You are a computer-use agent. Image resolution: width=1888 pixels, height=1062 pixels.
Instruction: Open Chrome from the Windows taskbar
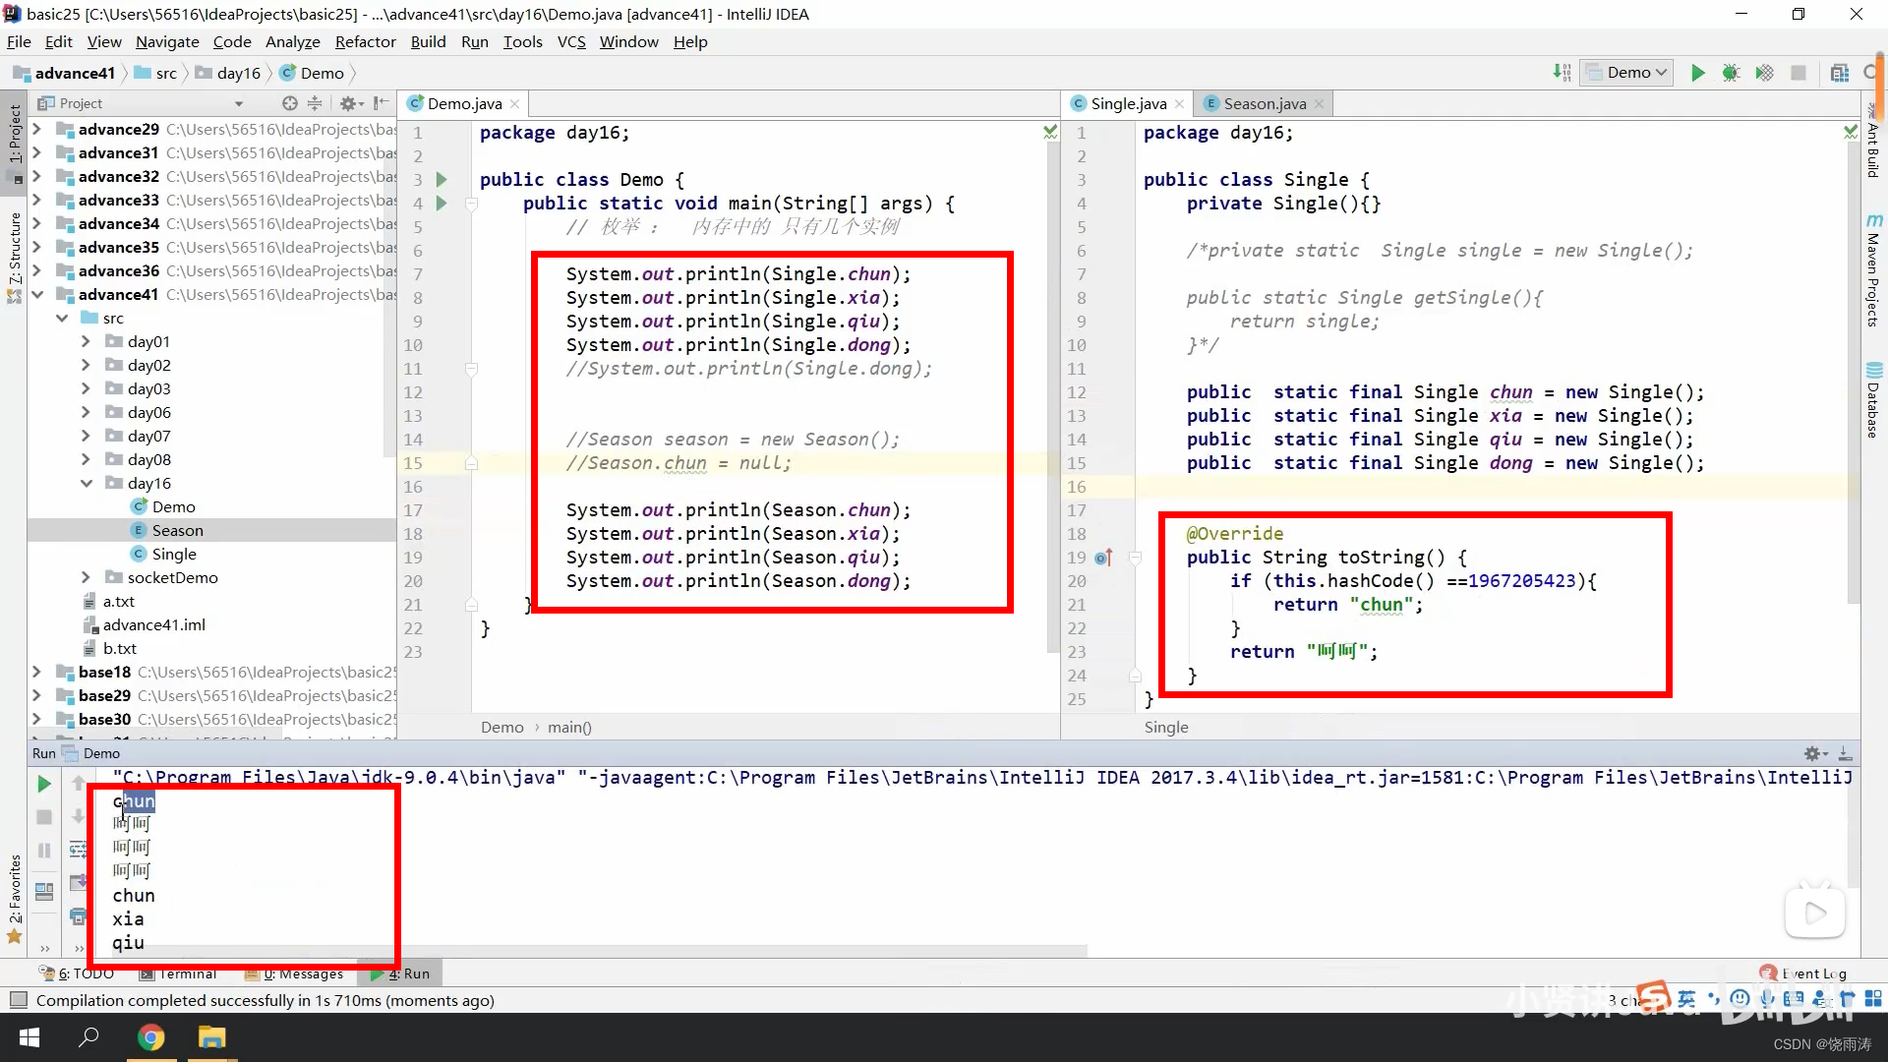click(x=150, y=1037)
